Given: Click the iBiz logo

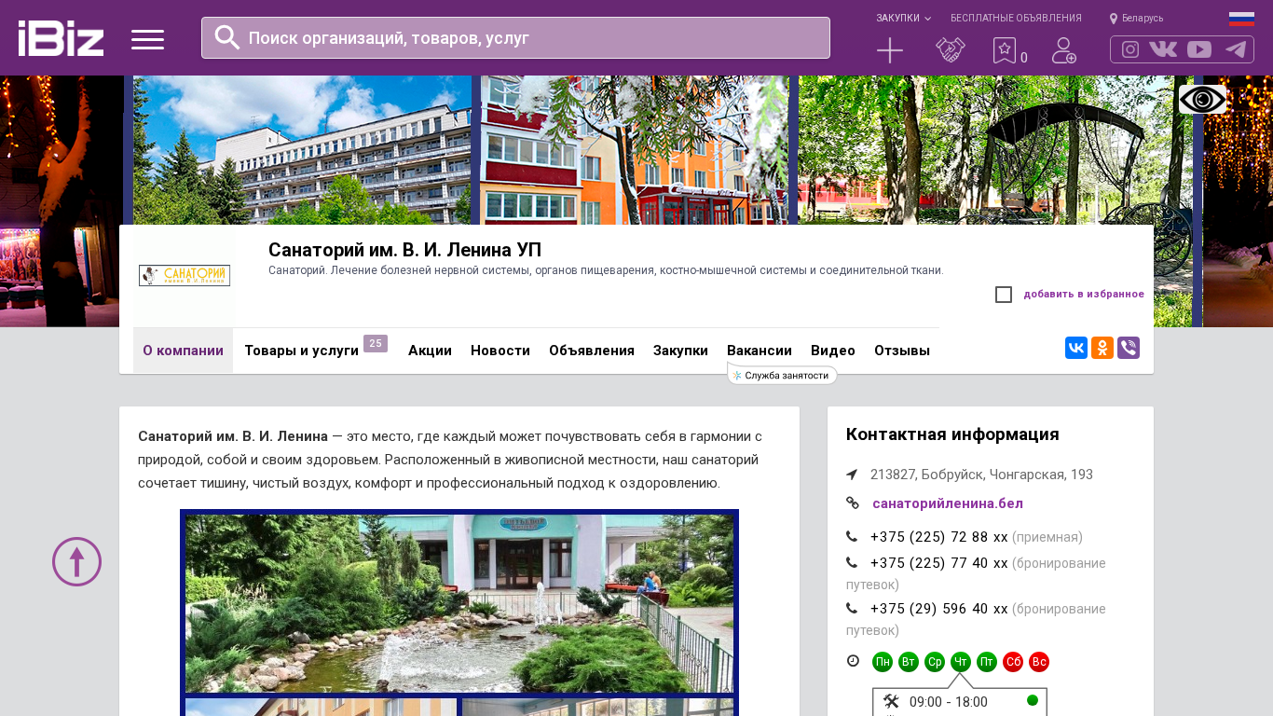Looking at the screenshot, I should [61, 38].
